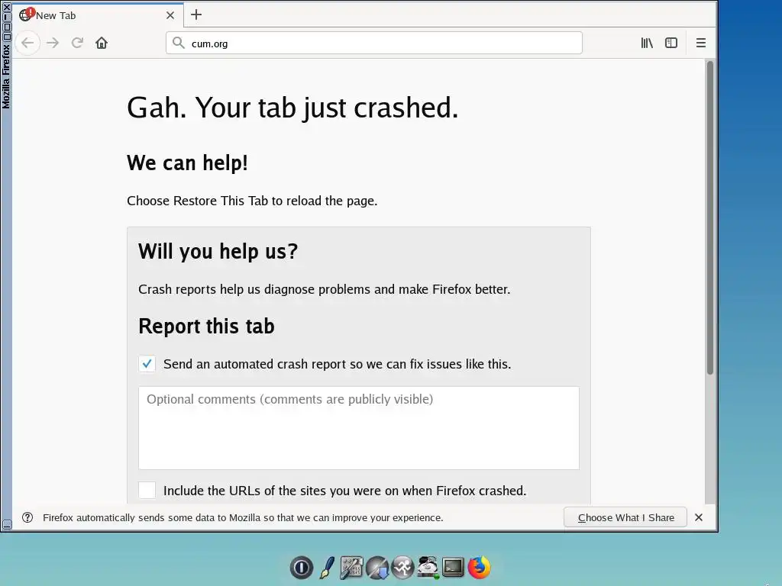Click the question mark info icon
782x586 pixels.
click(x=27, y=517)
